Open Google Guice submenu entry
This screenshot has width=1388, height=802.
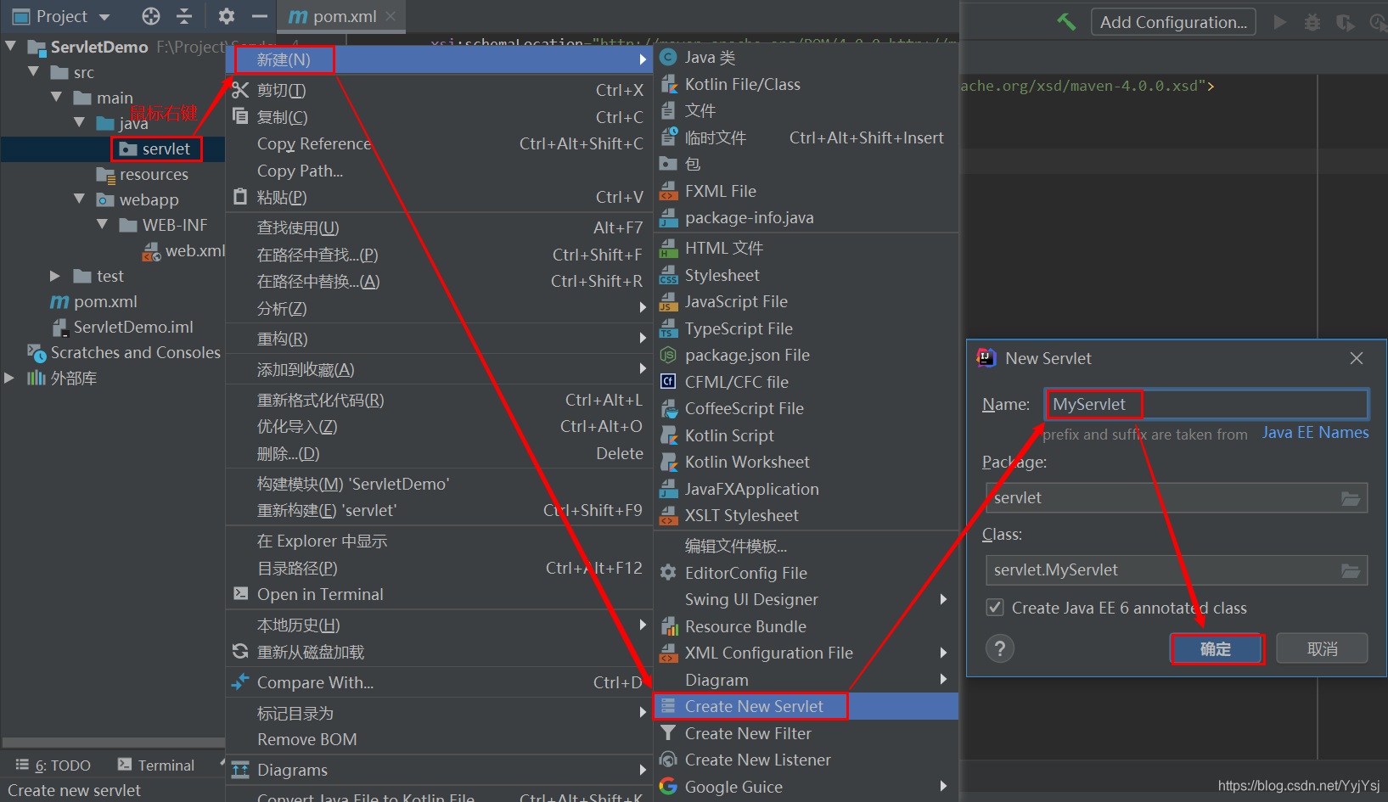(806, 787)
